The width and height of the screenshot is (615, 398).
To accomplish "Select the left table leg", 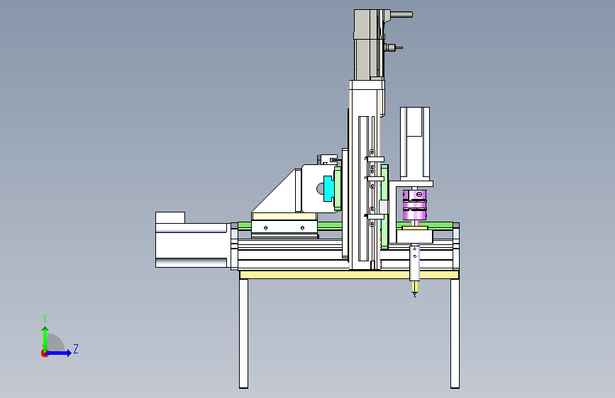I will coord(243,334).
